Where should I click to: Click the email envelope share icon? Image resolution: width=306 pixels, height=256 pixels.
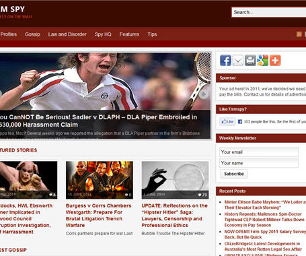pos(238,61)
